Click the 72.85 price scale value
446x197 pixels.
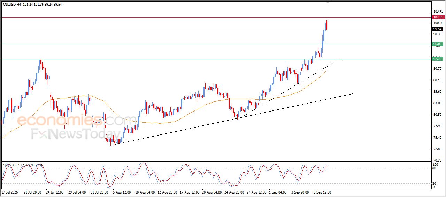click(438, 149)
